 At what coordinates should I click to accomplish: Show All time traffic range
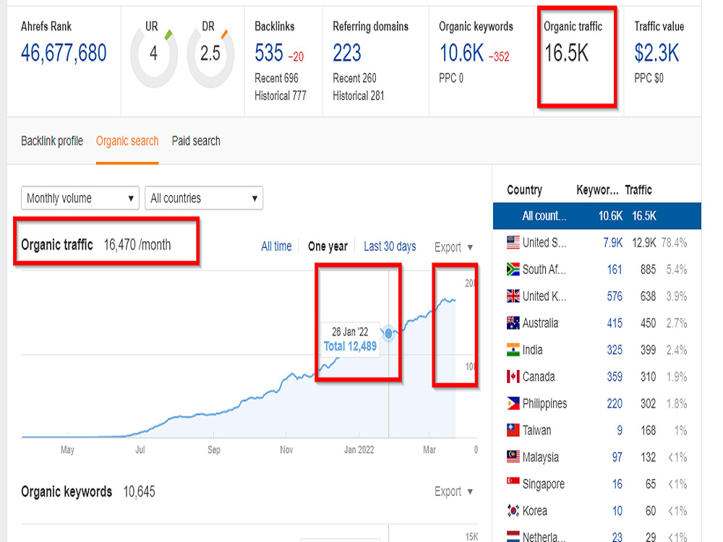(x=276, y=246)
